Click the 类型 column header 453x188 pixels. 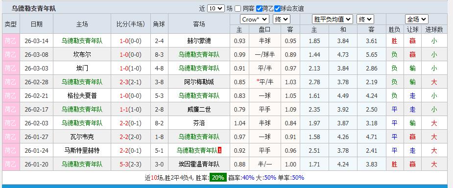[11, 24]
